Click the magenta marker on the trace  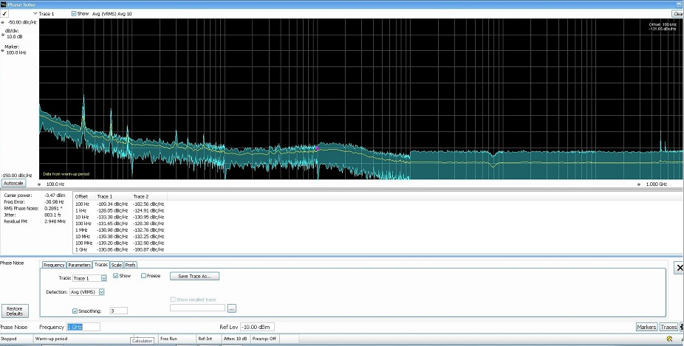(318, 148)
